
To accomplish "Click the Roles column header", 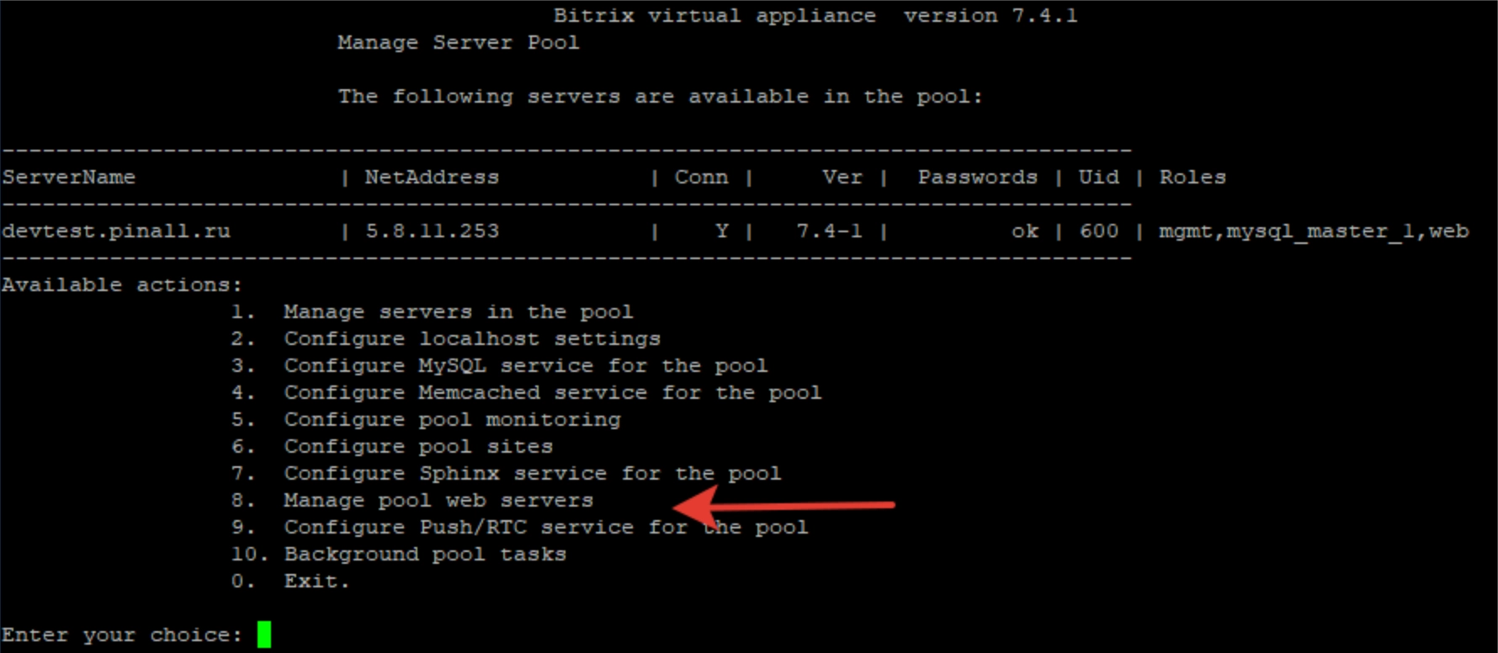I will (x=1193, y=178).
